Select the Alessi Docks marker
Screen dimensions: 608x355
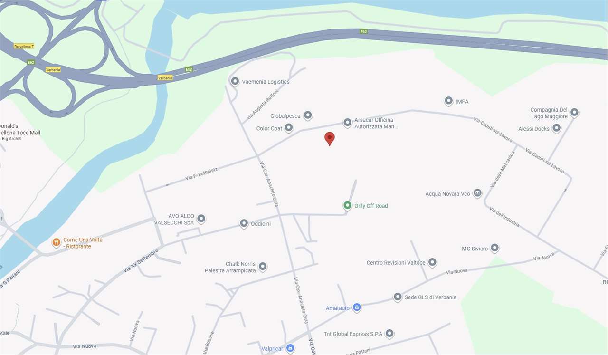(556, 128)
